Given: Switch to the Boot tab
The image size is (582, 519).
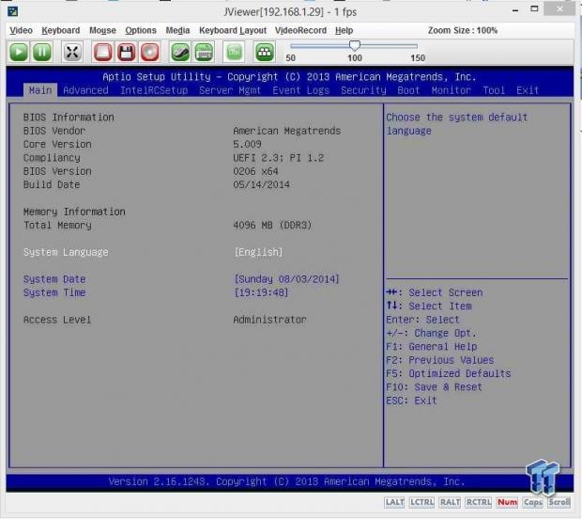Looking at the screenshot, I should click(x=408, y=90).
